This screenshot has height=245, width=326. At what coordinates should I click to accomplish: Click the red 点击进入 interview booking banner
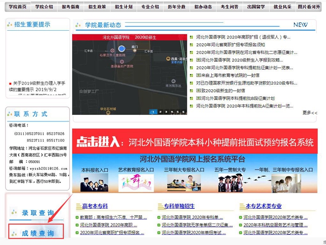195,141
